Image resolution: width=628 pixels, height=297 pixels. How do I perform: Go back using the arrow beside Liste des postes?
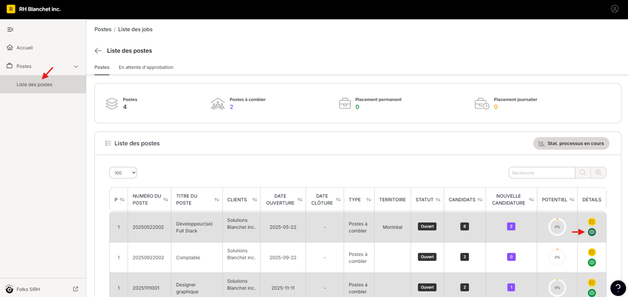(98, 51)
